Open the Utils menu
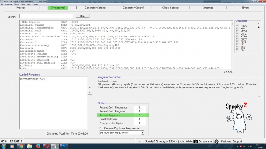 click(x=29, y=4)
